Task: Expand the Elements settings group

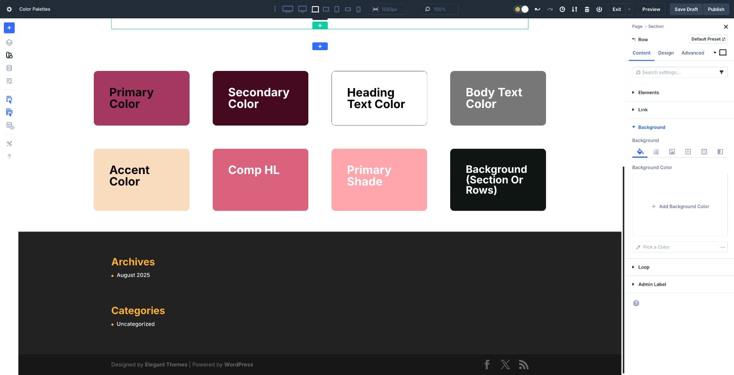Action: pyautogui.click(x=648, y=93)
